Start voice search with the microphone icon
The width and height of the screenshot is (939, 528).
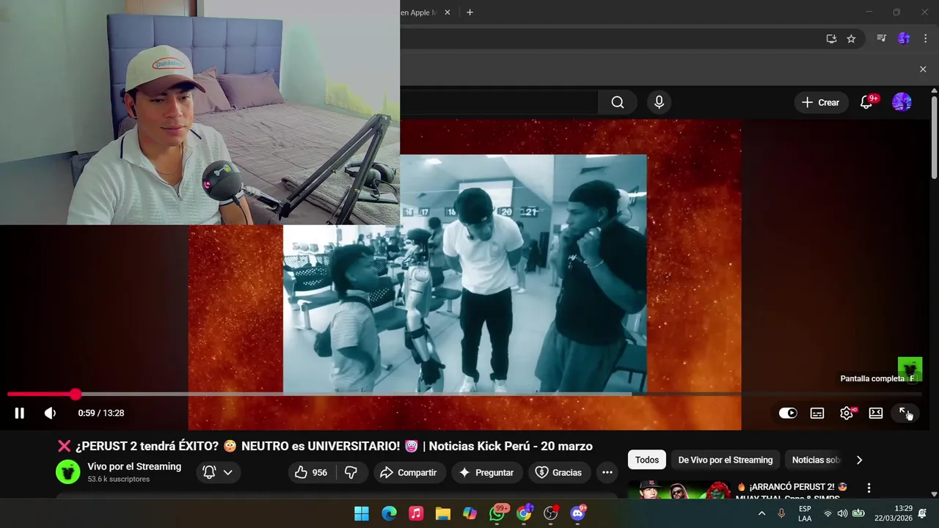pyautogui.click(x=659, y=103)
